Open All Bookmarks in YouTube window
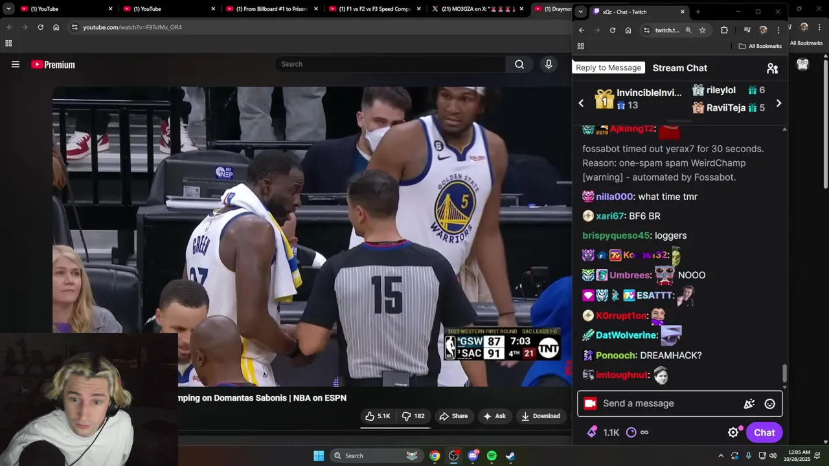 806,43
